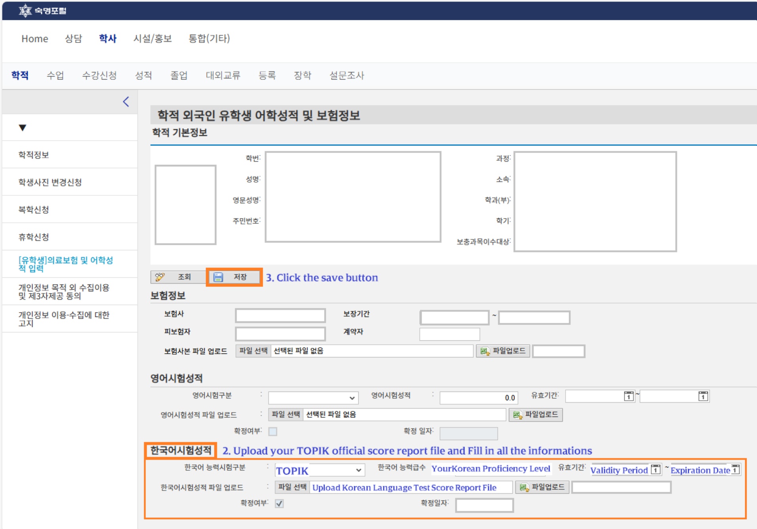Image resolution: width=757 pixels, height=529 pixels.
Task: Open 개인정보 목적 외 수집이용 및 제3자제공 동의
Action: pos(63,292)
